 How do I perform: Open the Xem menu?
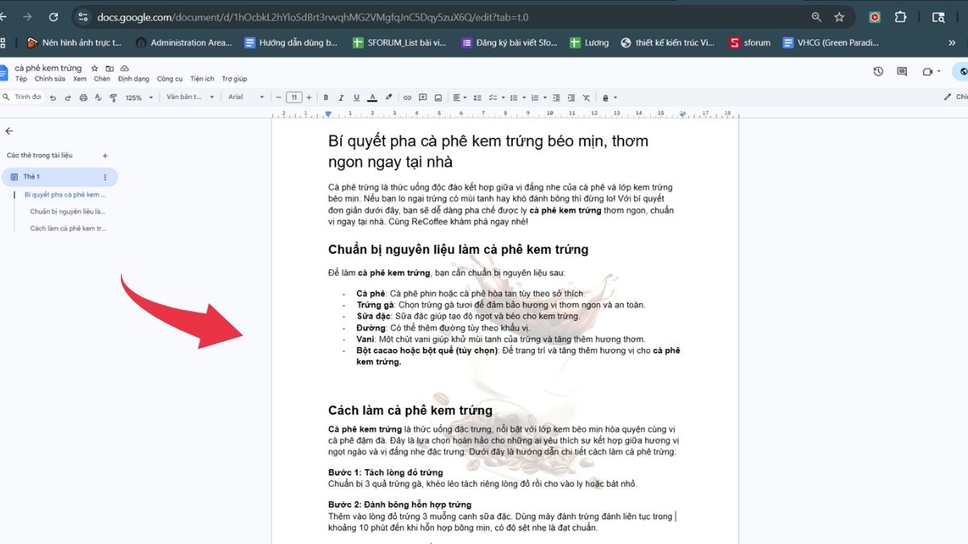(80, 79)
